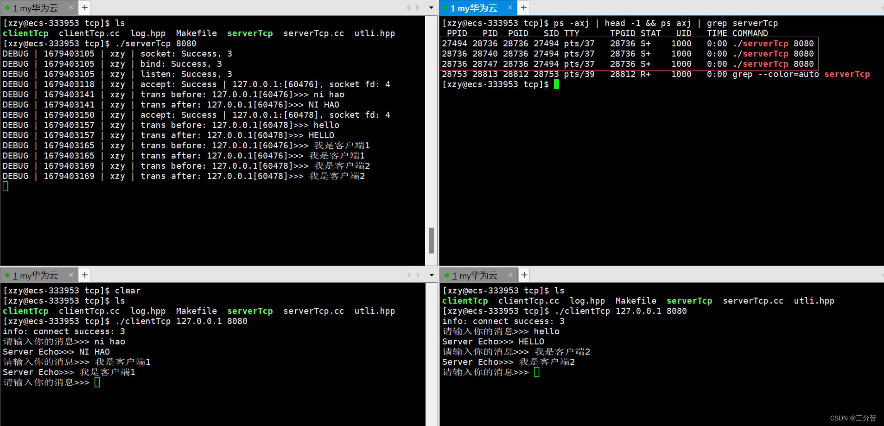Close the my华为云 tab in the top-left pane
884x426 pixels.
[x=71, y=7]
